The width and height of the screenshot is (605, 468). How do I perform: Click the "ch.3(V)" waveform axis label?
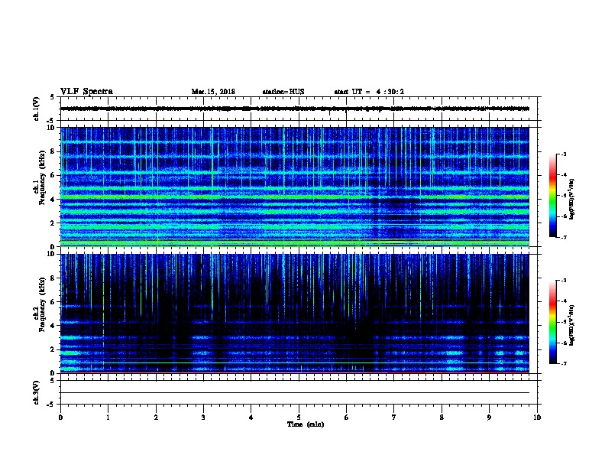click(37, 392)
